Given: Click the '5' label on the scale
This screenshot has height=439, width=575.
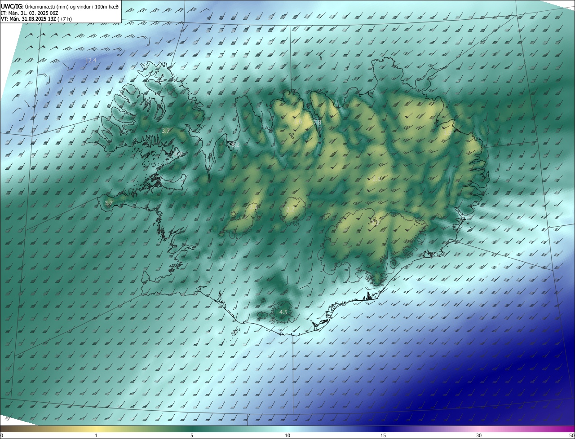Looking at the screenshot, I should tap(192, 435).
